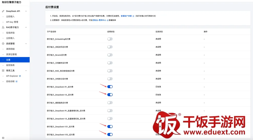Open the API key 管理 menu item
Screen dimensions: 253x140
pyautogui.click(x=12, y=22)
